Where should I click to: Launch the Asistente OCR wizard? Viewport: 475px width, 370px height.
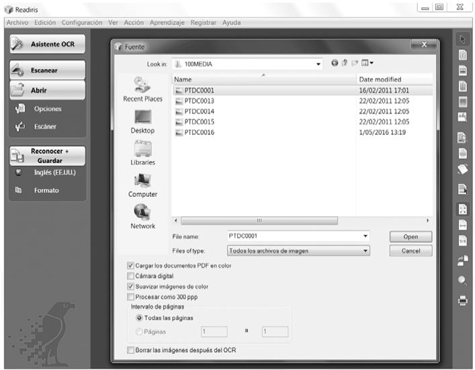point(48,44)
